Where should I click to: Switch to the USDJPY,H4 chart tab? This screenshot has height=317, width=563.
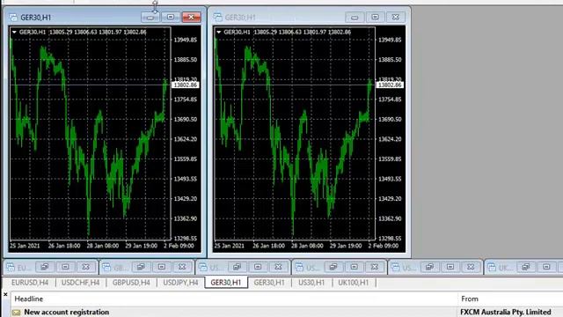click(180, 283)
